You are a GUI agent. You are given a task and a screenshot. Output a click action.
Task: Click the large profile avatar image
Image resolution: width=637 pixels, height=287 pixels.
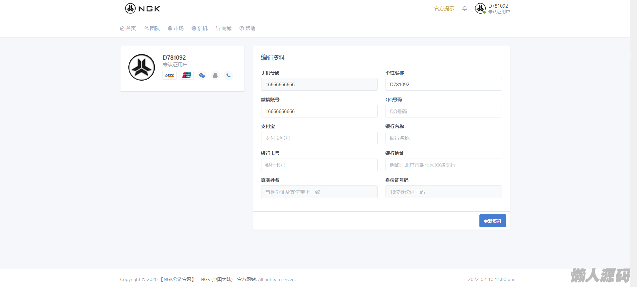coord(142,67)
